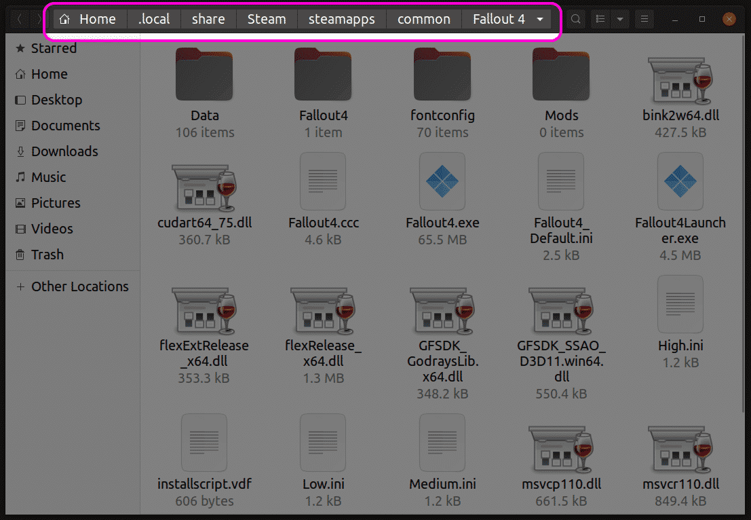Select the installscript.vdf file icon
Screen dimensions: 751x520
click(204, 443)
